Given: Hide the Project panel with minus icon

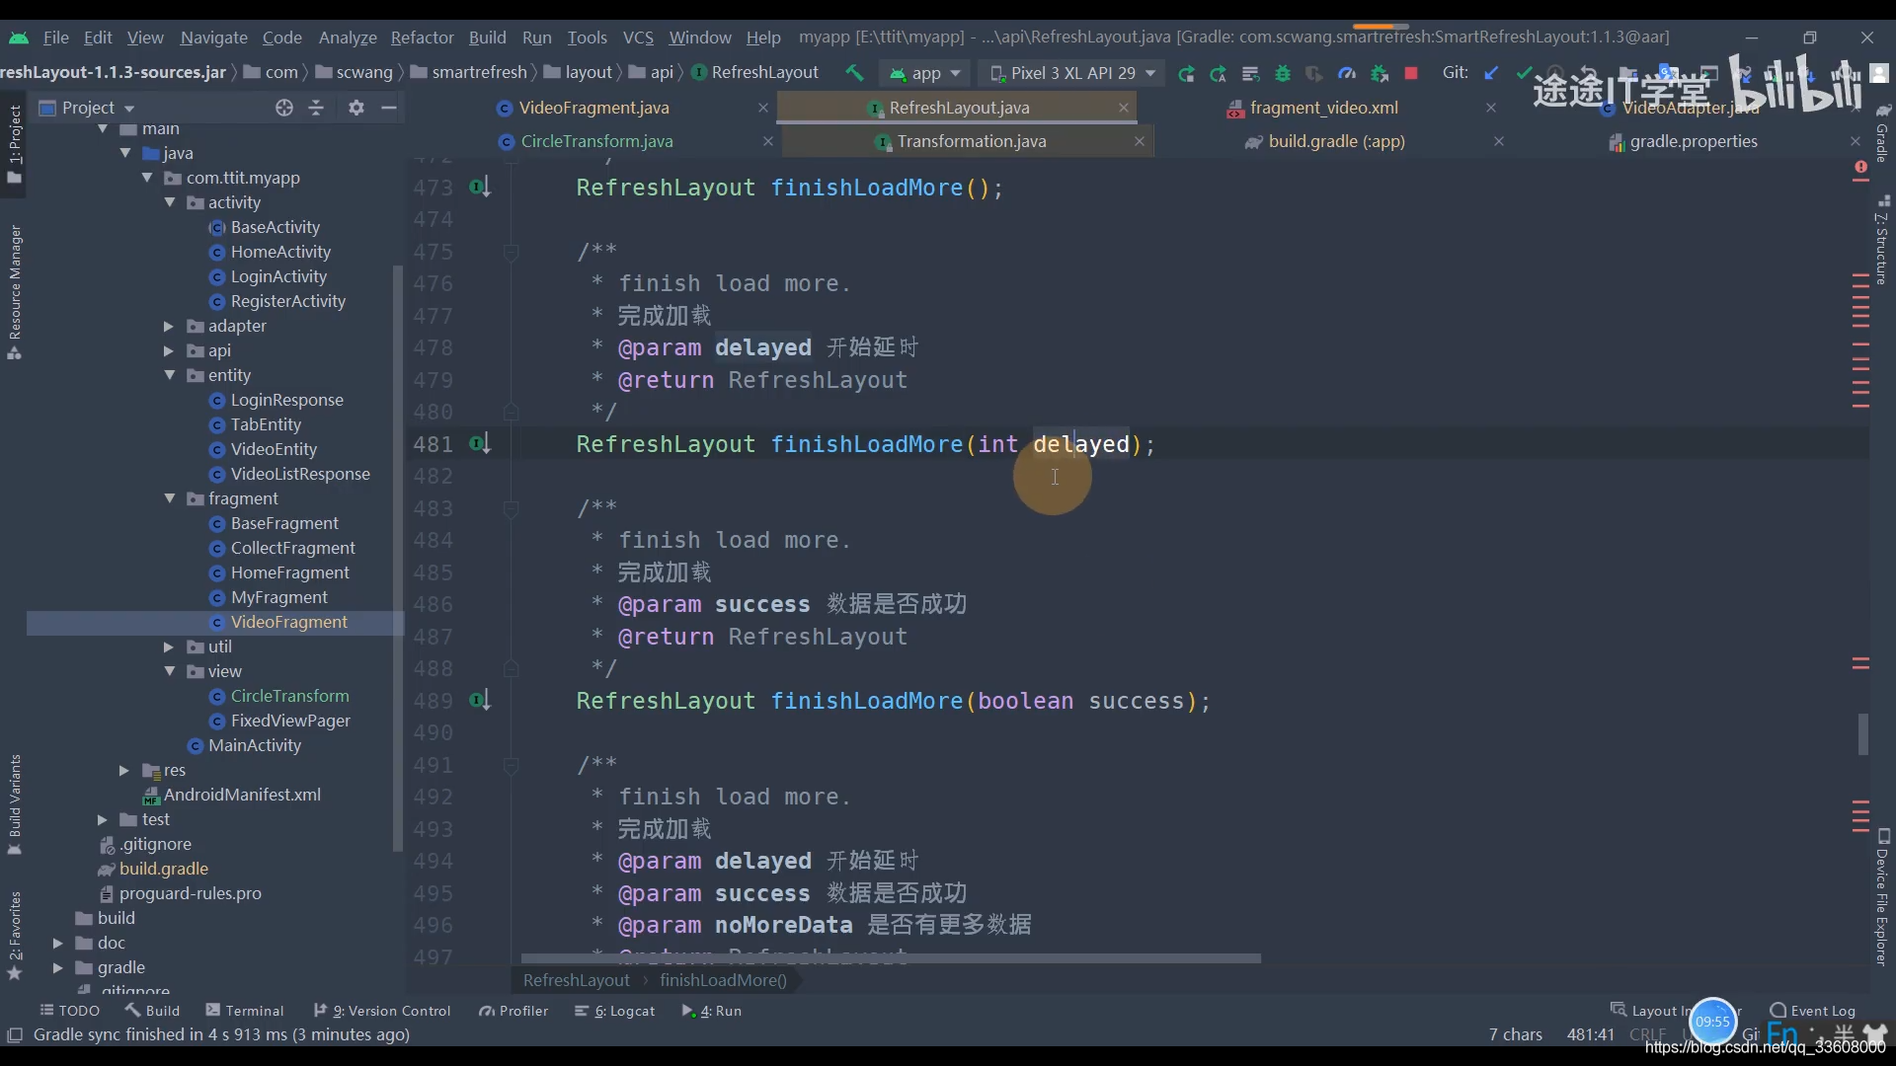Looking at the screenshot, I should coord(389,108).
